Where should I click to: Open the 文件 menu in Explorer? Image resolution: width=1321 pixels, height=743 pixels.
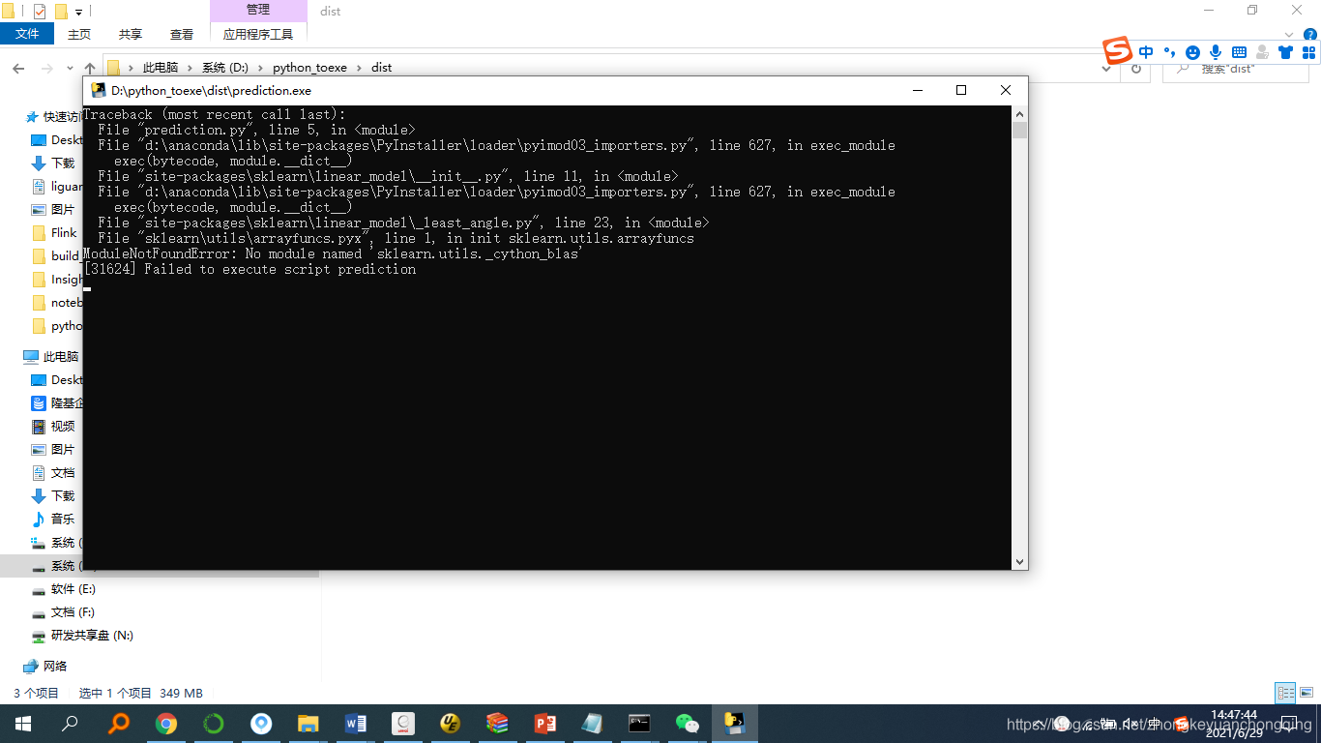pyautogui.click(x=27, y=32)
